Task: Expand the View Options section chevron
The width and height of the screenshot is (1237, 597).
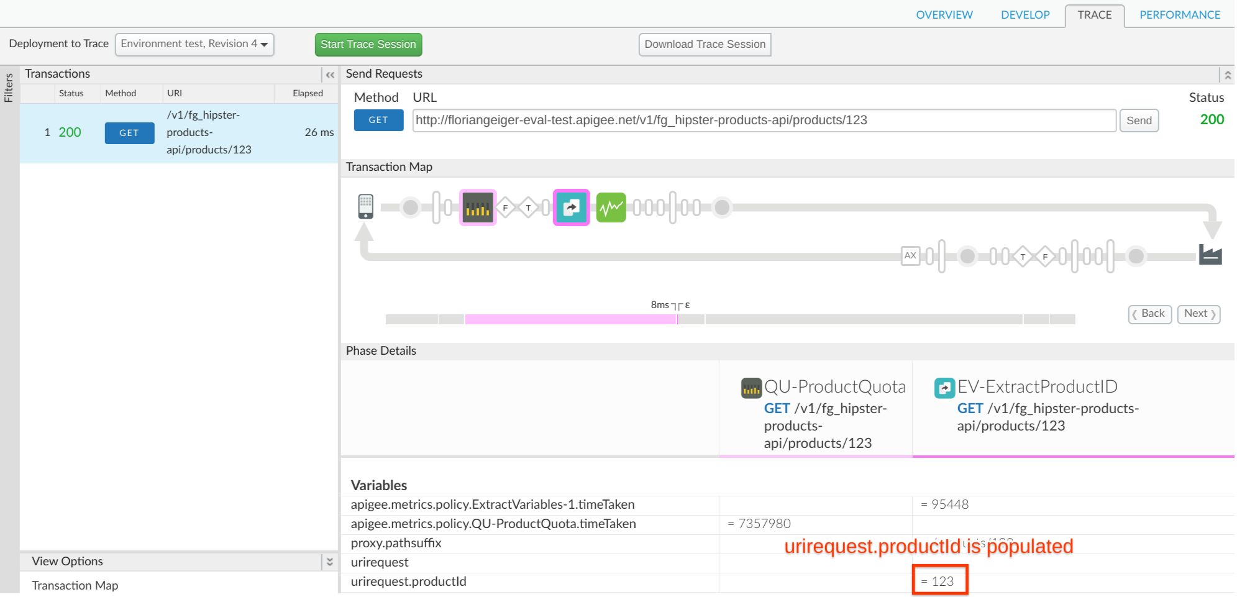Action: point(330,562)
